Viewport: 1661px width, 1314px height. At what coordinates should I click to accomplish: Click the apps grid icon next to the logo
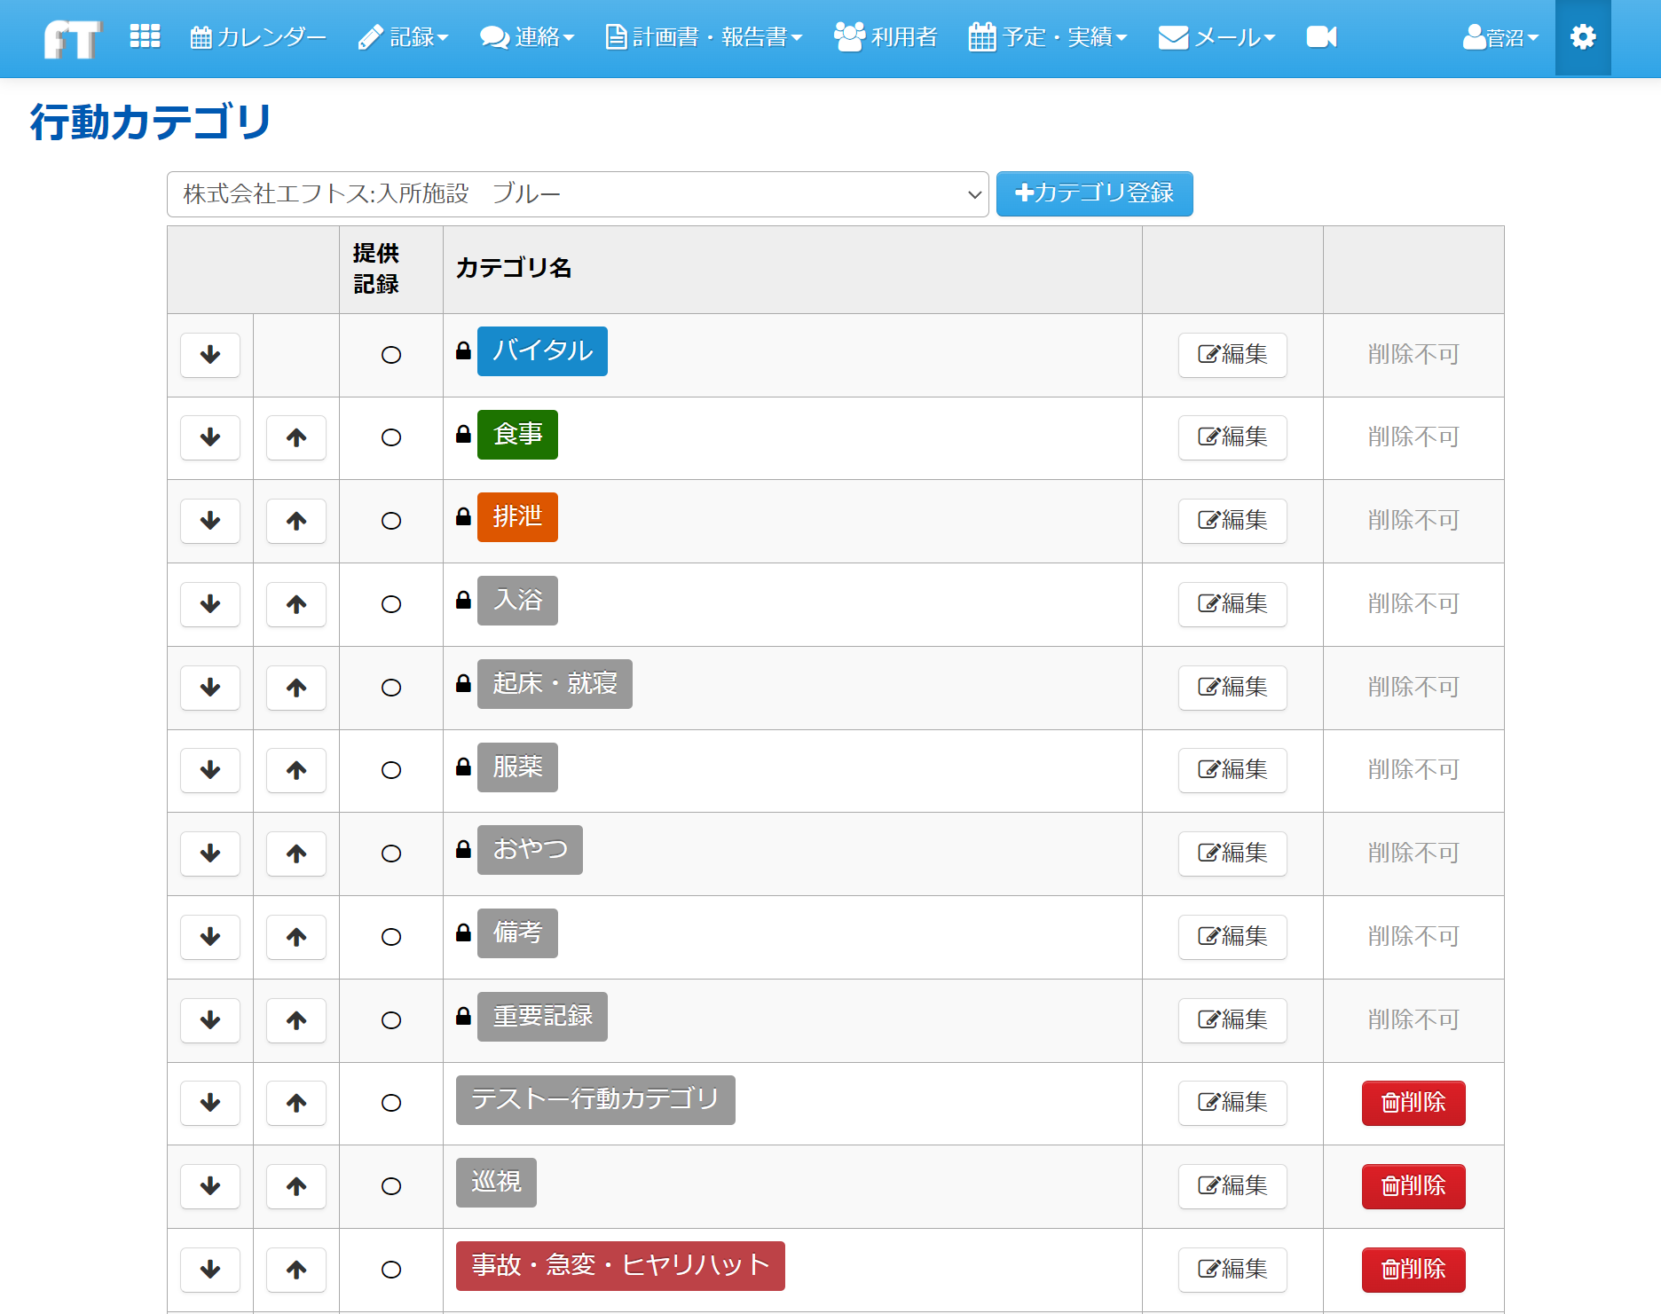(145, 35)
